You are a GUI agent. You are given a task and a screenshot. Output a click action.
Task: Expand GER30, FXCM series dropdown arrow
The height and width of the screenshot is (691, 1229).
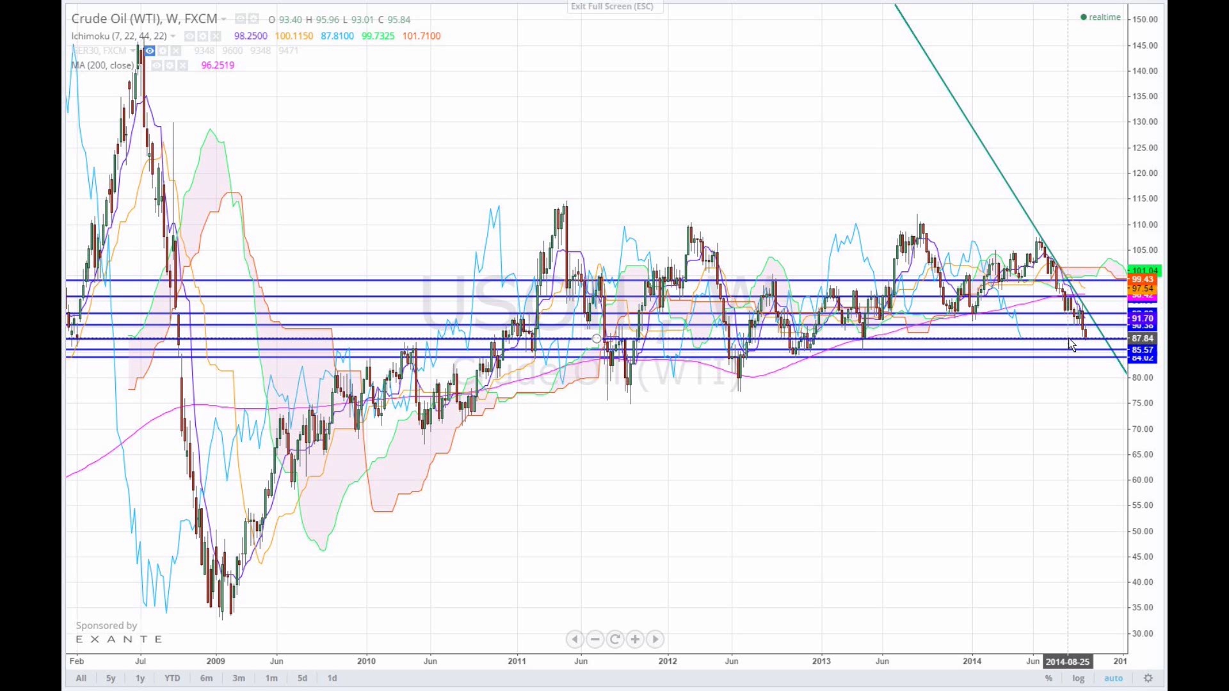click(133, 51)
